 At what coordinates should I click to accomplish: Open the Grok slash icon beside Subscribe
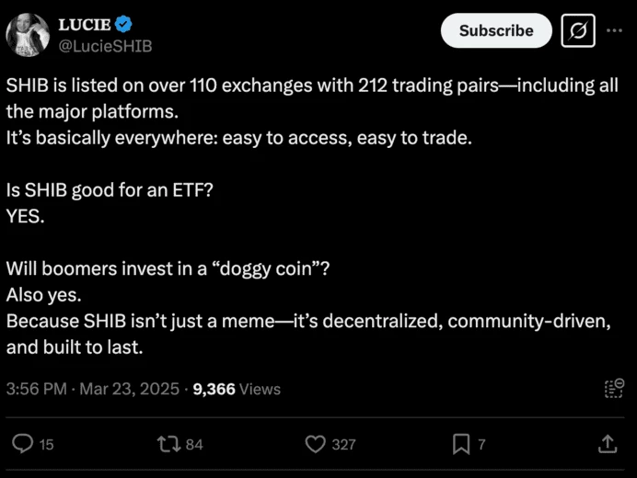point(578,31)
